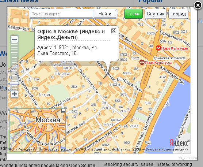Click the brown Парк Культуры metro icon
The height and width of the screenshot is (167, 203).
point(142,63)
